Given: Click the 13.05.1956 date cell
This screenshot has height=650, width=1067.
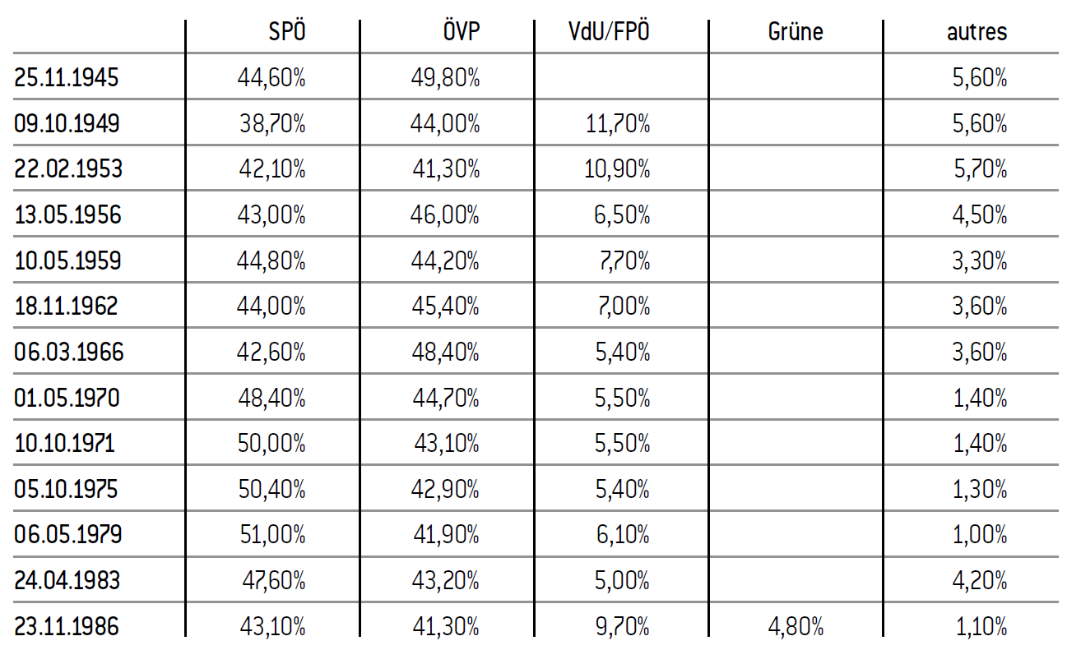Looking at the screenshot, I should (x=67, y=215).
